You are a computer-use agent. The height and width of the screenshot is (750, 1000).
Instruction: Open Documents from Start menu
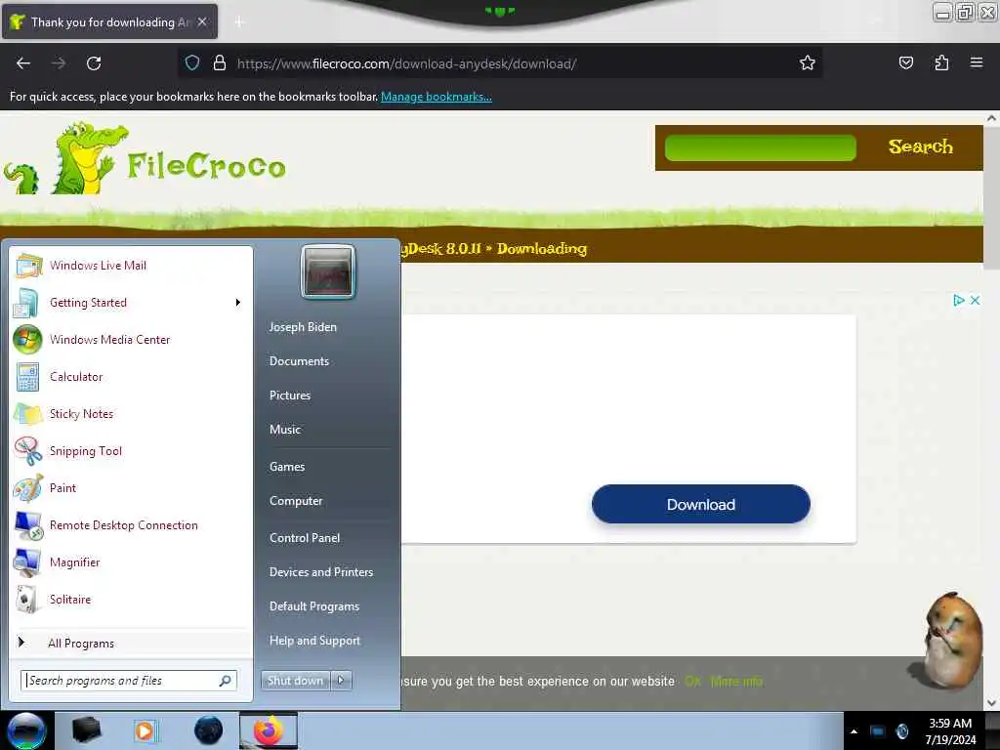point(299,361)
